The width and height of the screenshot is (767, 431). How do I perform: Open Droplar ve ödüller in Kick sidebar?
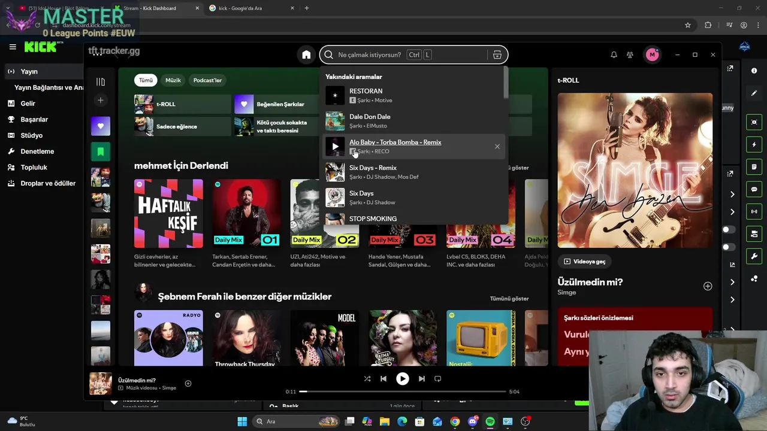click(x=48, y=184)
